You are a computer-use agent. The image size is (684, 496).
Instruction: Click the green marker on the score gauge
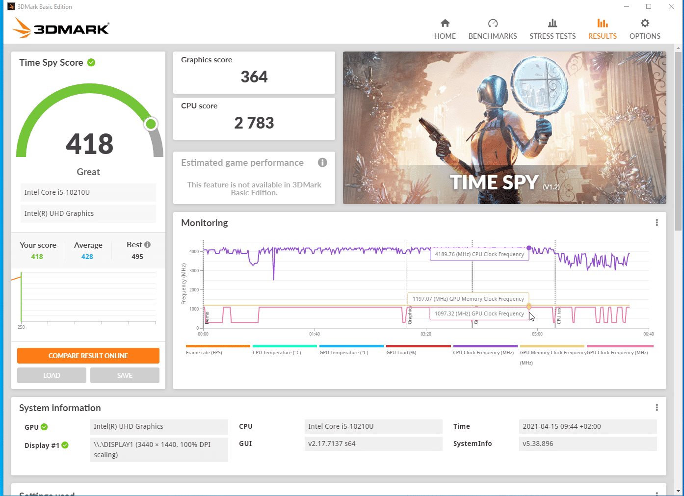pos(151,124)
